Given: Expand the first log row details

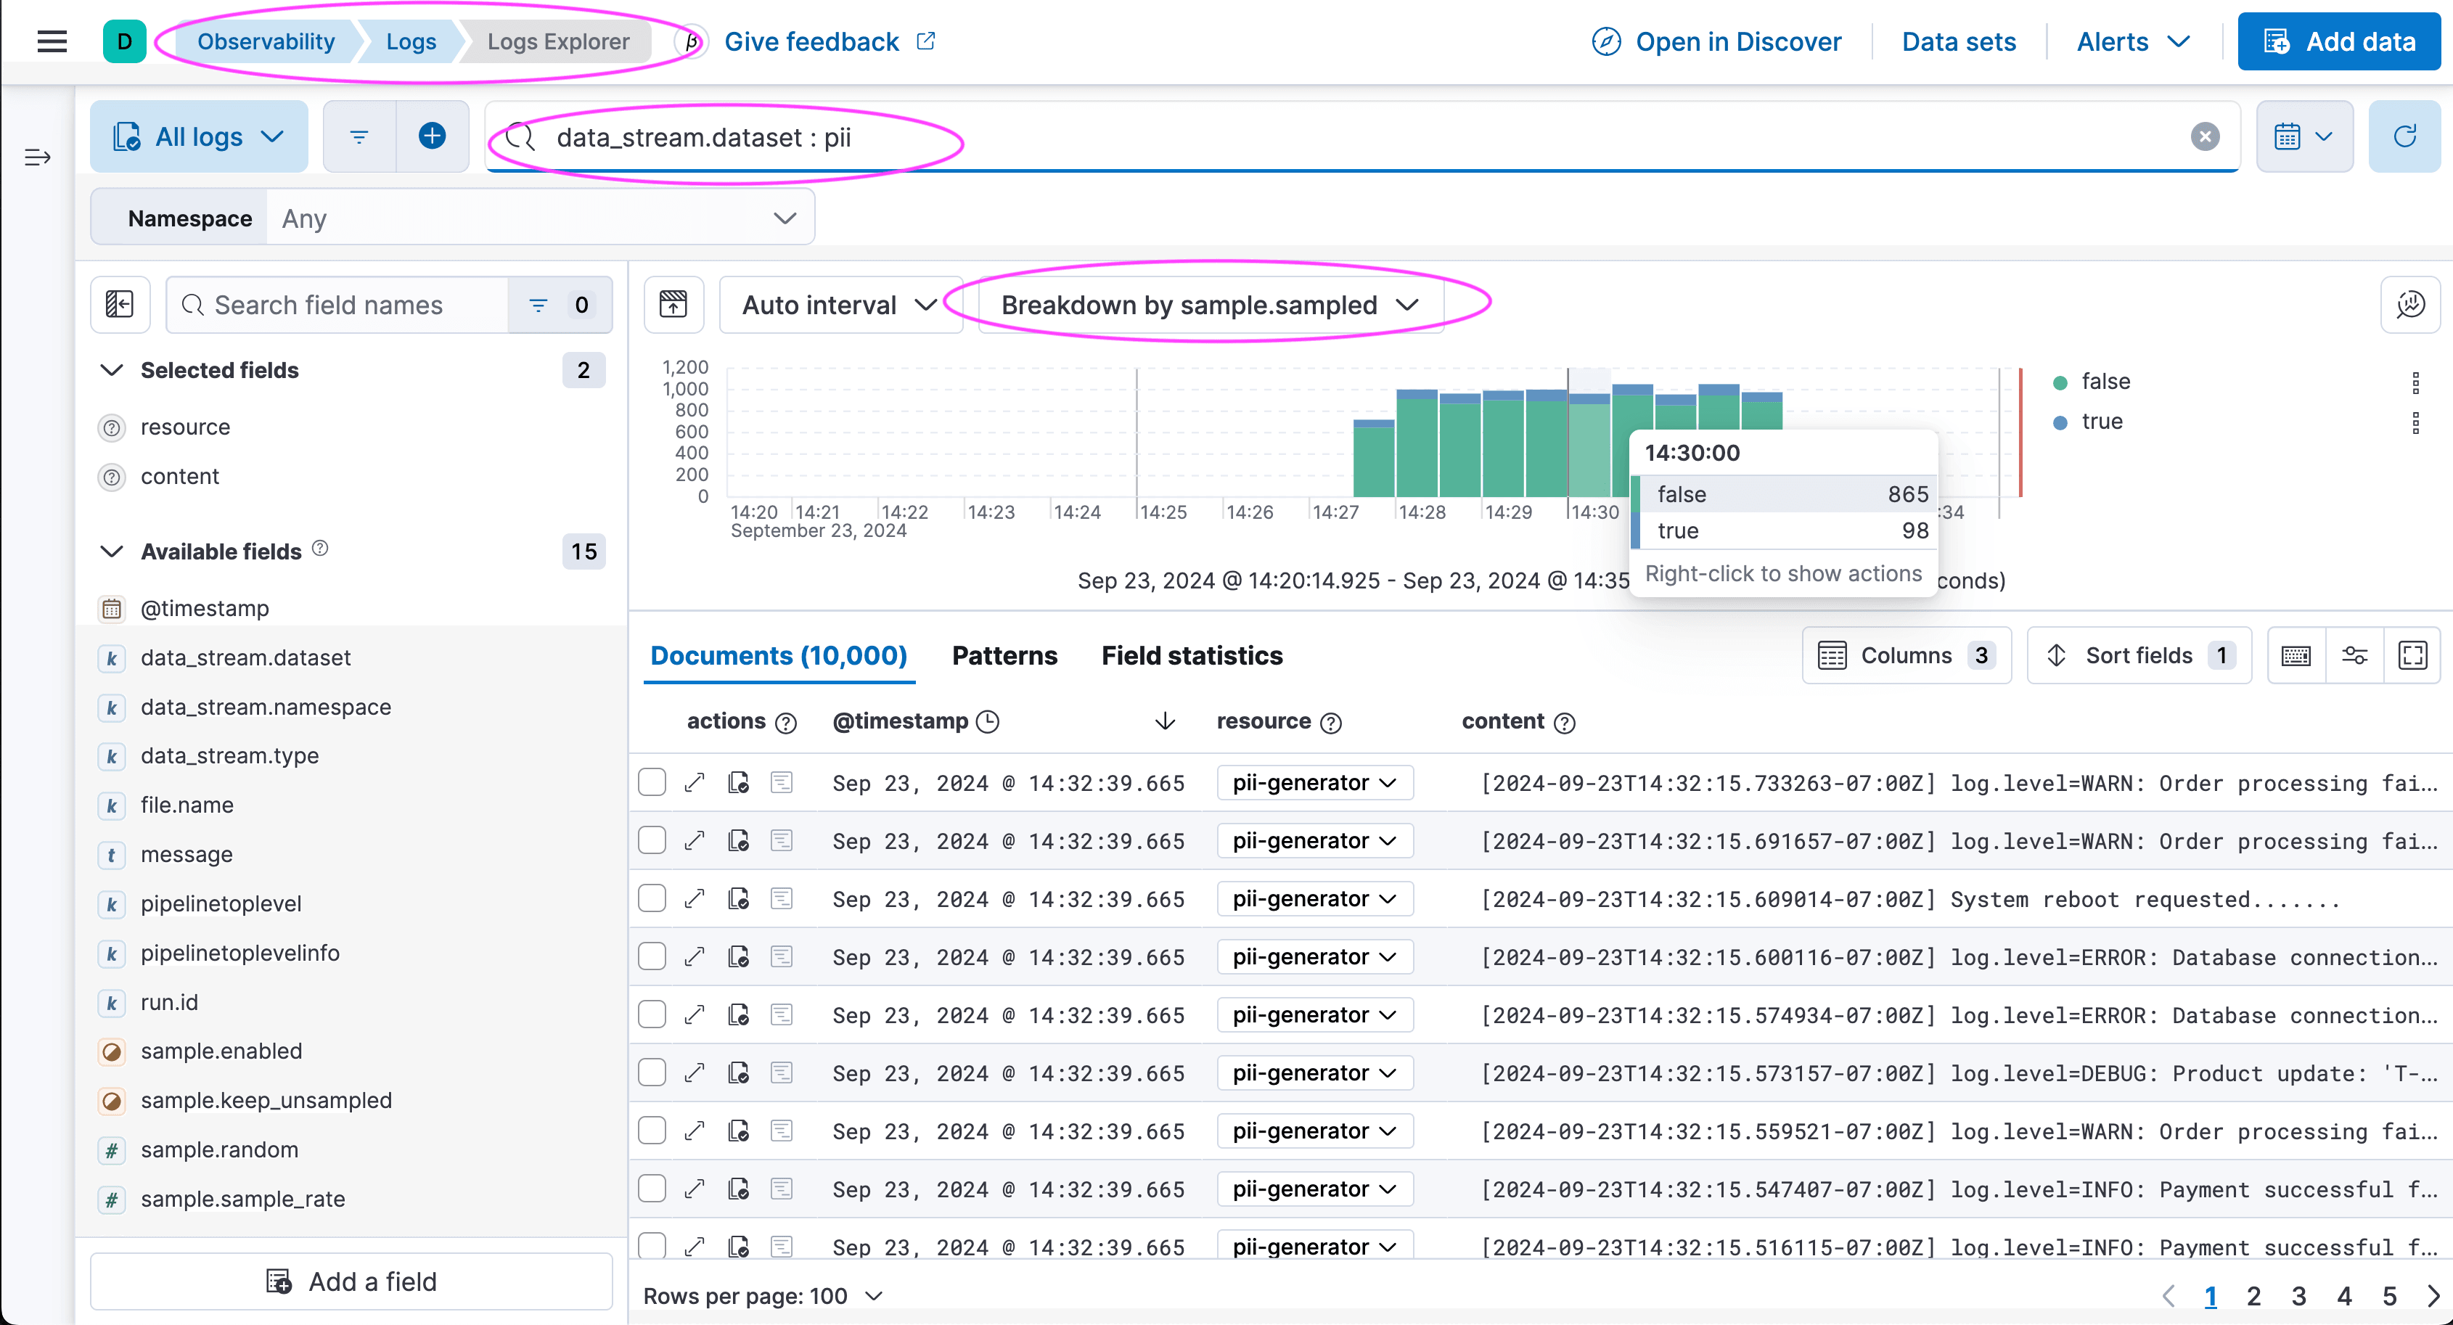Looking at the screenshot, I should click(x=695, y=782).
